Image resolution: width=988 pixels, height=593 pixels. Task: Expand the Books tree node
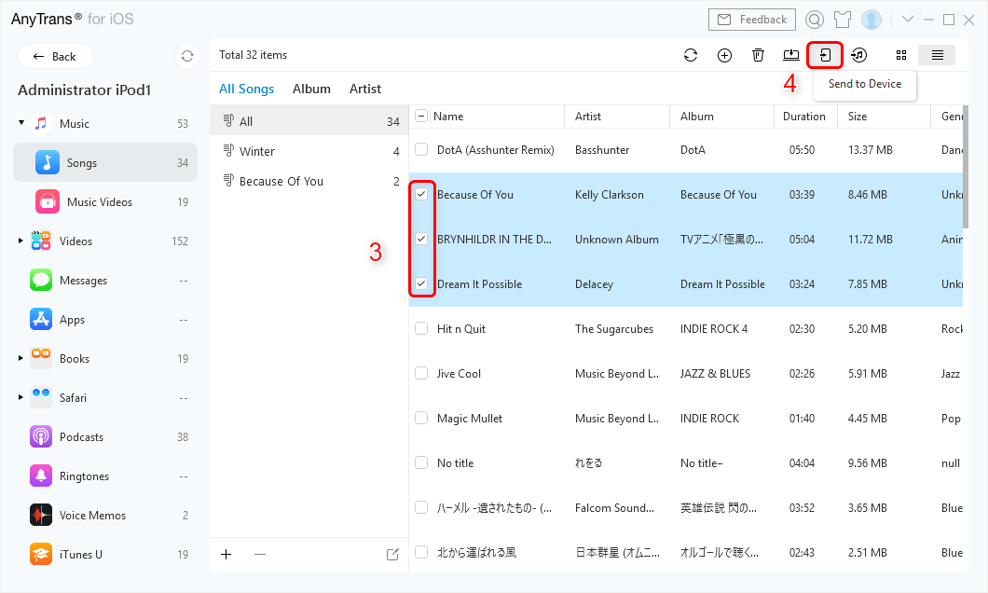tap(21, 358)
